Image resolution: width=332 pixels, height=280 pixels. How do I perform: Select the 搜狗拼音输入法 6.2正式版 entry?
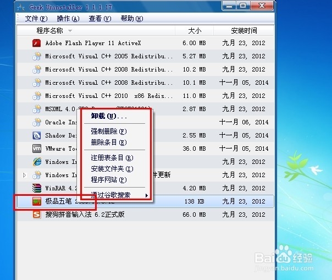[146, 215]
